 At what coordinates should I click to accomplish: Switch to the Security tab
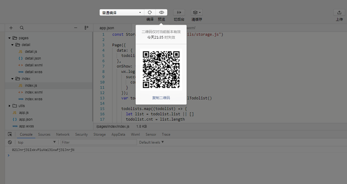[81, 134]
